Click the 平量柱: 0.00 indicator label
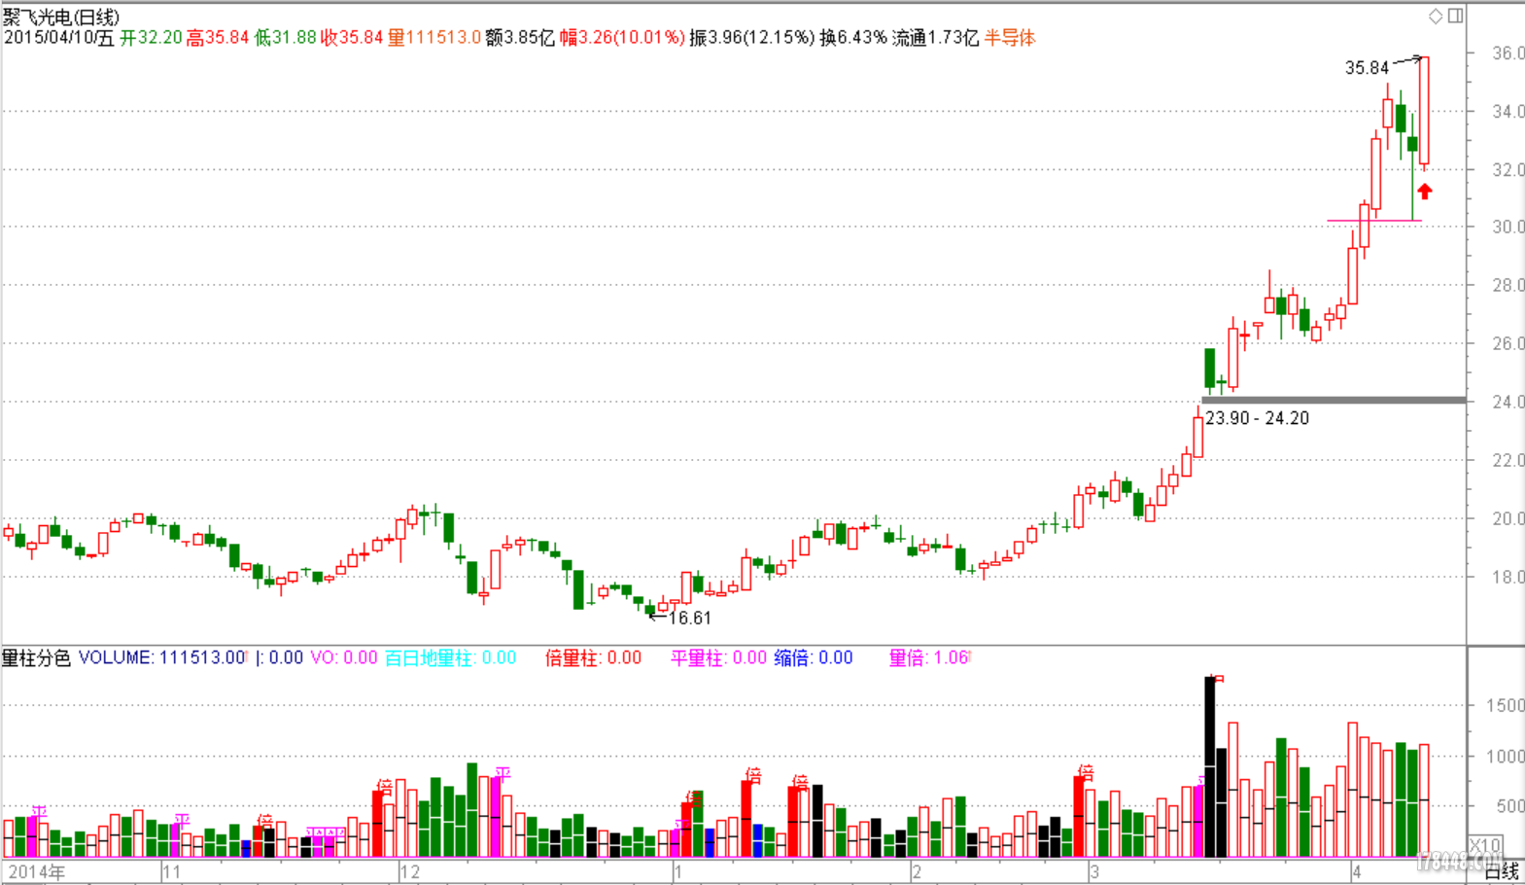Viewport: 1525px width, 885px height. point(719,658)
